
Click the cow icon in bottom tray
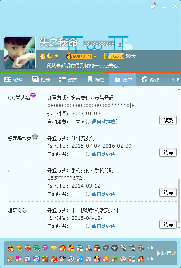[62, 259]
